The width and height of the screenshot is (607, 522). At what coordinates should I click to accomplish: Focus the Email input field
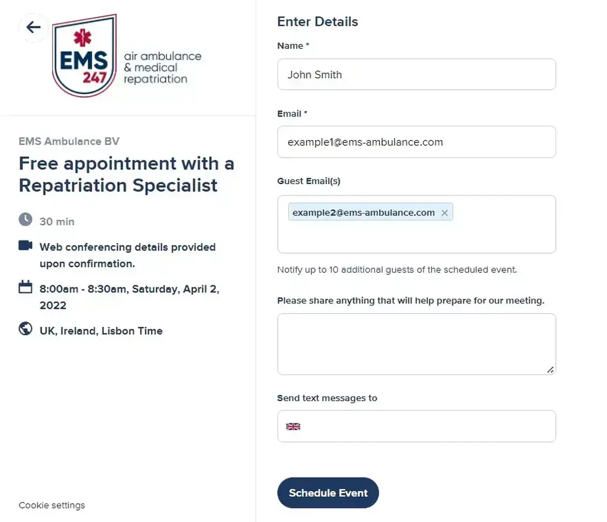[416, 142]
